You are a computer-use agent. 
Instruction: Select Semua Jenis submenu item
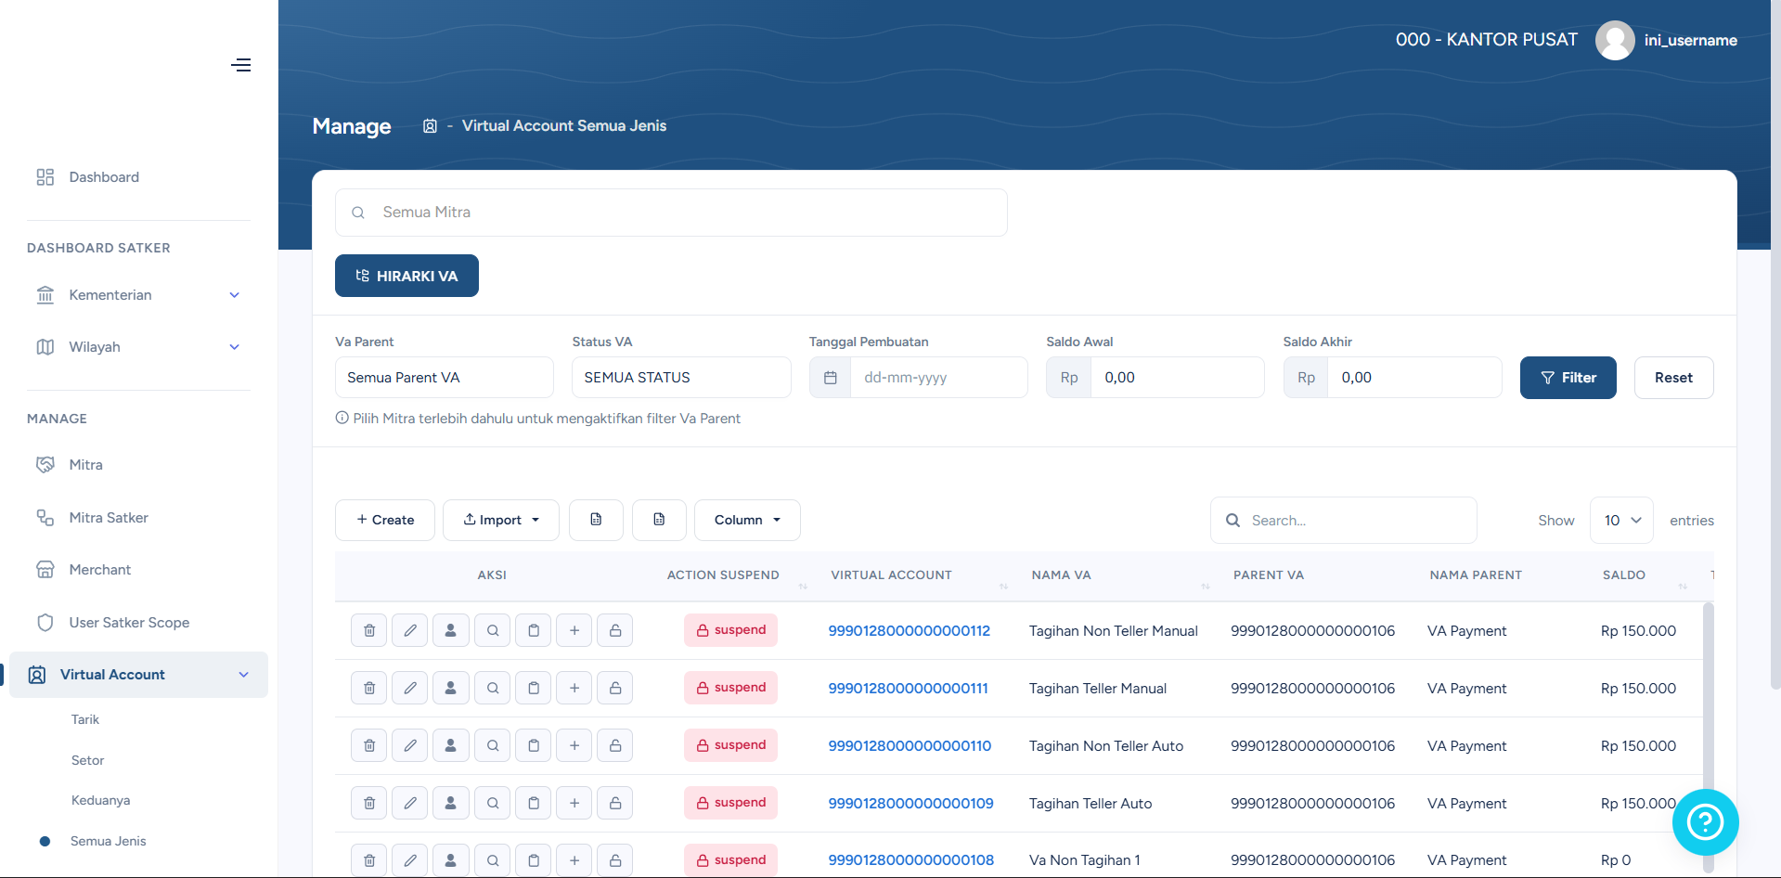pos(109,841)
